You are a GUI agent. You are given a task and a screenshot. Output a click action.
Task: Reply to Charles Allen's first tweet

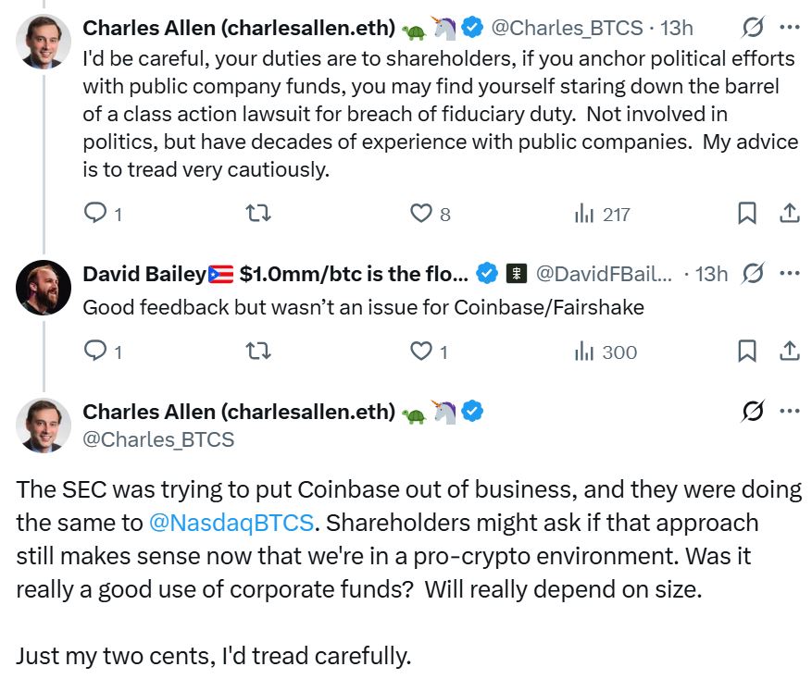point(96,214)
